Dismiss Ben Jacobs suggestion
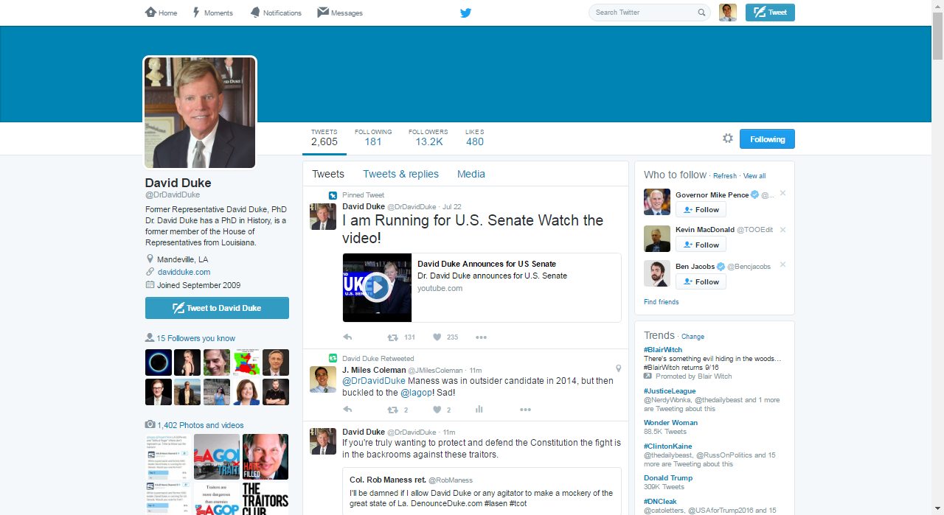944x515 pixels. (783, 265)
